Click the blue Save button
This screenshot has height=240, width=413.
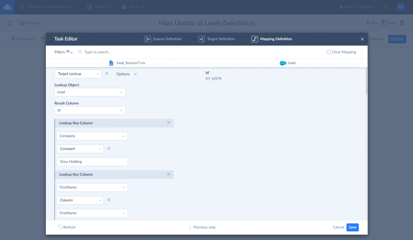352,227
